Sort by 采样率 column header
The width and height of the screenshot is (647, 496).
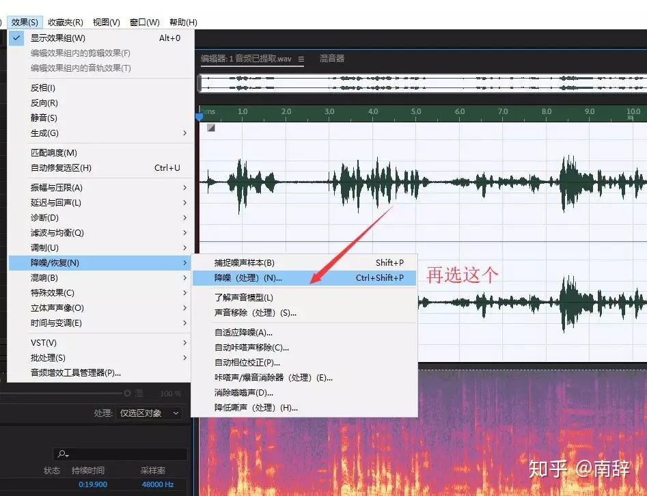click(x=152, y=471)
